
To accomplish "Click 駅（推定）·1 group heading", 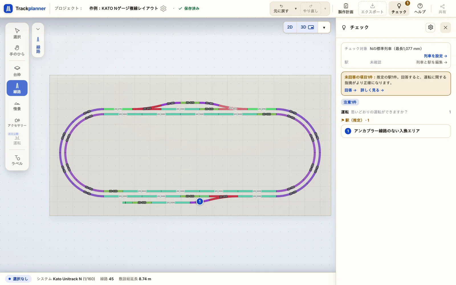I will 355,120.
